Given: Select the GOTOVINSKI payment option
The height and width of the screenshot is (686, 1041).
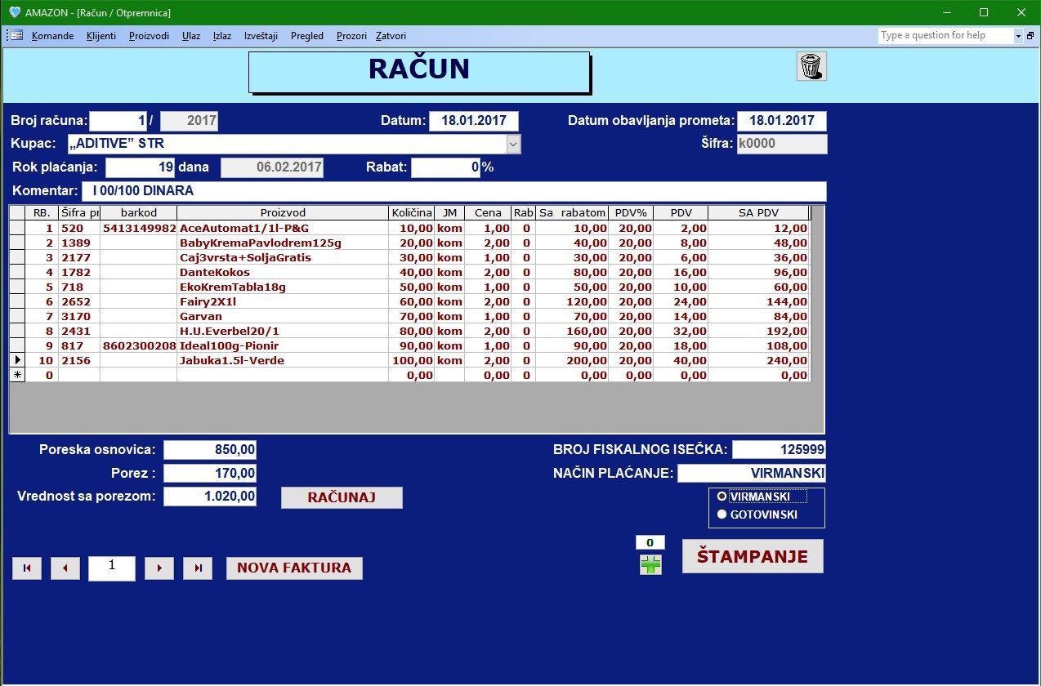Looking at the screenshot, I should tap(722, 514).
